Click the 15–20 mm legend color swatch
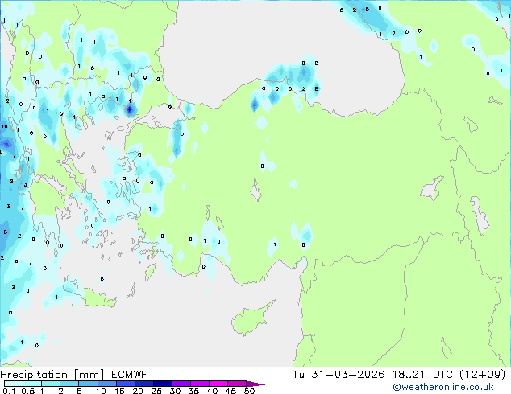Viewport: 511px width, 394px height. click(125, 384)
